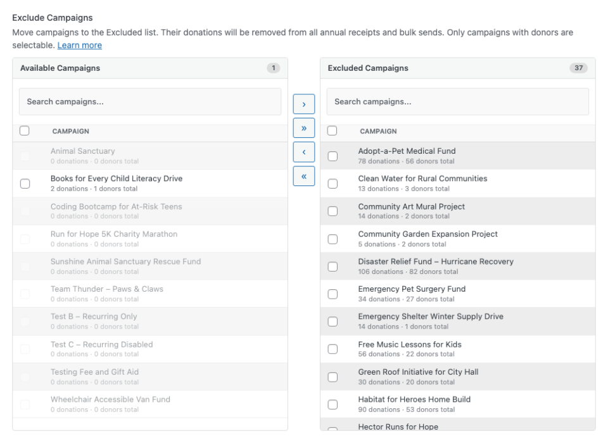Image resolution: width=608 pixels, height=443 pixels.
Task: Toggle select-all checkbox in Excluded Campaigns header
Action: 332,130
